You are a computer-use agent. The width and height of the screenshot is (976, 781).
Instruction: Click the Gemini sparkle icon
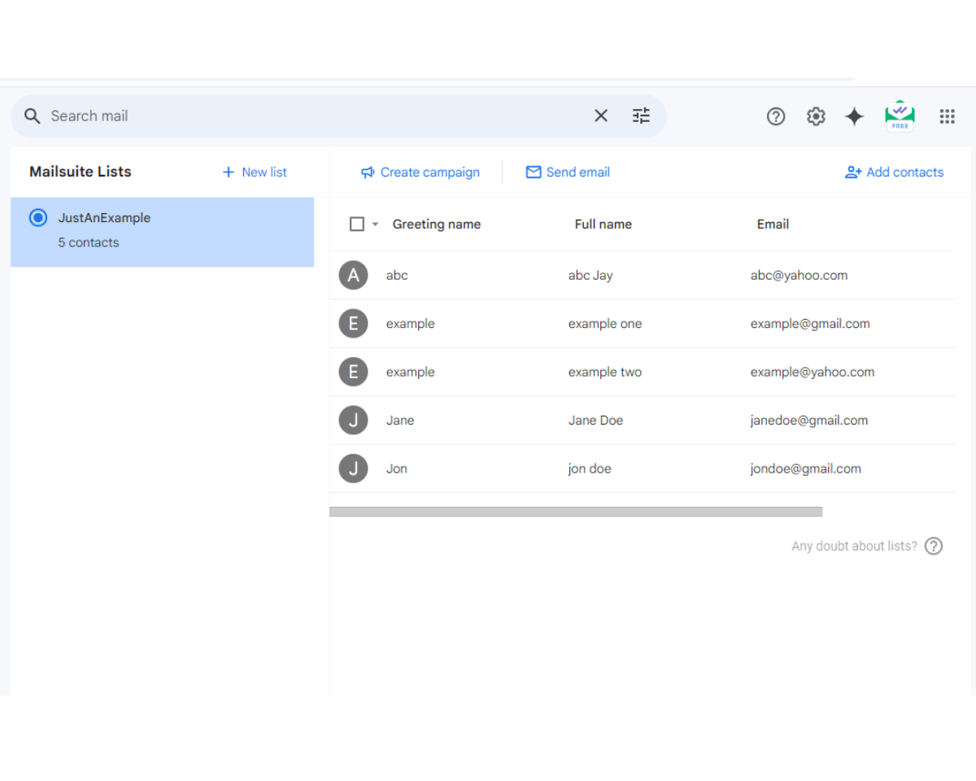point(854,116)
